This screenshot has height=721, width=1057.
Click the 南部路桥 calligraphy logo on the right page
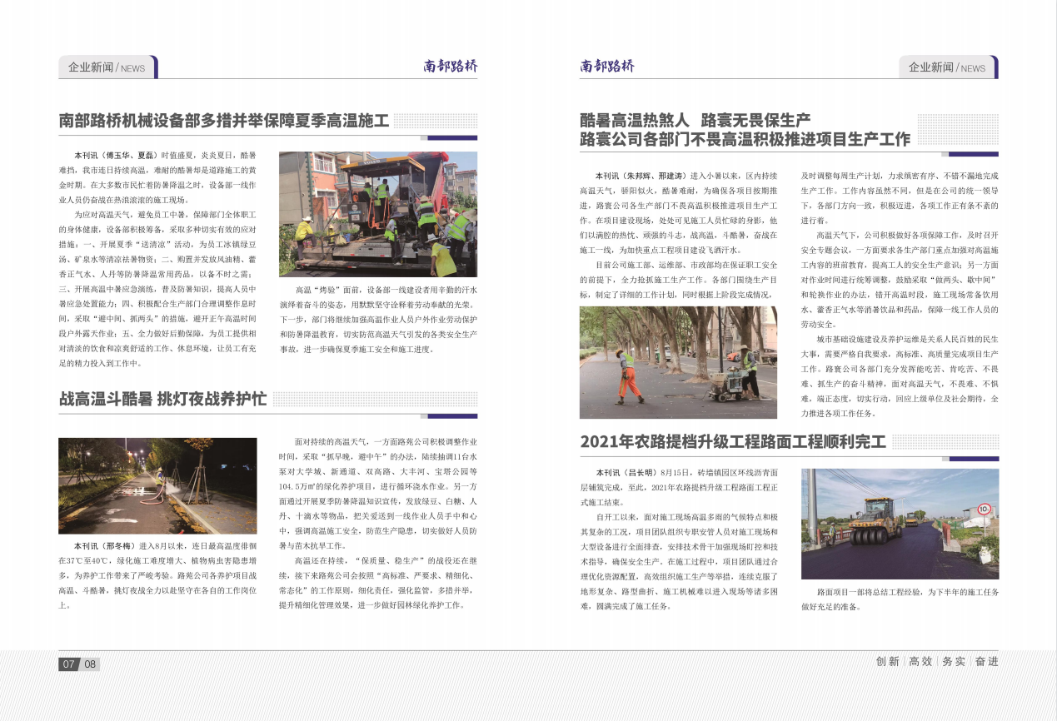tap(607, 67)
